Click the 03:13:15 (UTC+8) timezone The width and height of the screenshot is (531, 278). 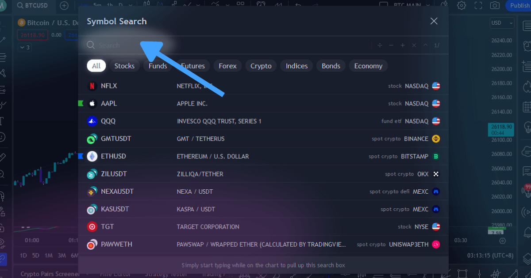[x=490, y=255]
